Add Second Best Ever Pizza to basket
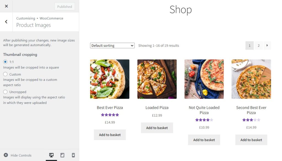The width and height of the screenshot is (282, 161). [251, 140]
